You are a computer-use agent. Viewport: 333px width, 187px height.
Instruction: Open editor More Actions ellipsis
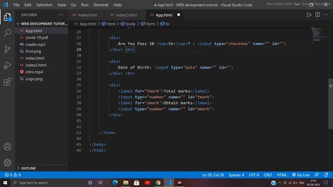click(326, 15)
